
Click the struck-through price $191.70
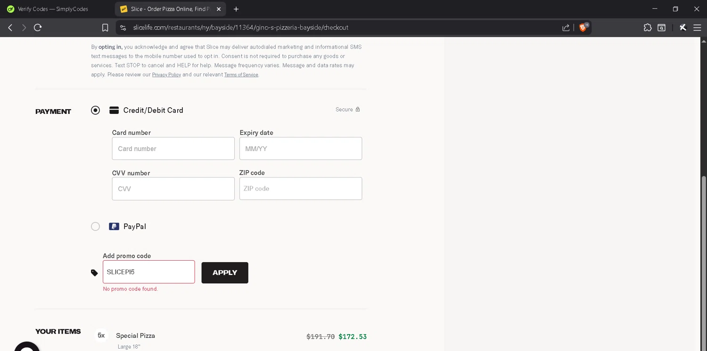click(x=321, y=337)
